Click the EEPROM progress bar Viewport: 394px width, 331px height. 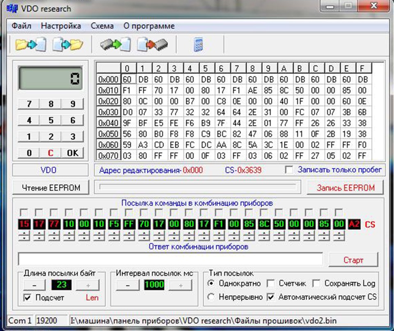pos(198,187)
